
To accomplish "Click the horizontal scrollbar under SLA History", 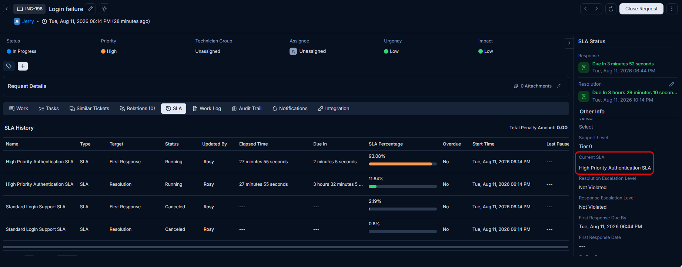I will (x=285, y=247).
